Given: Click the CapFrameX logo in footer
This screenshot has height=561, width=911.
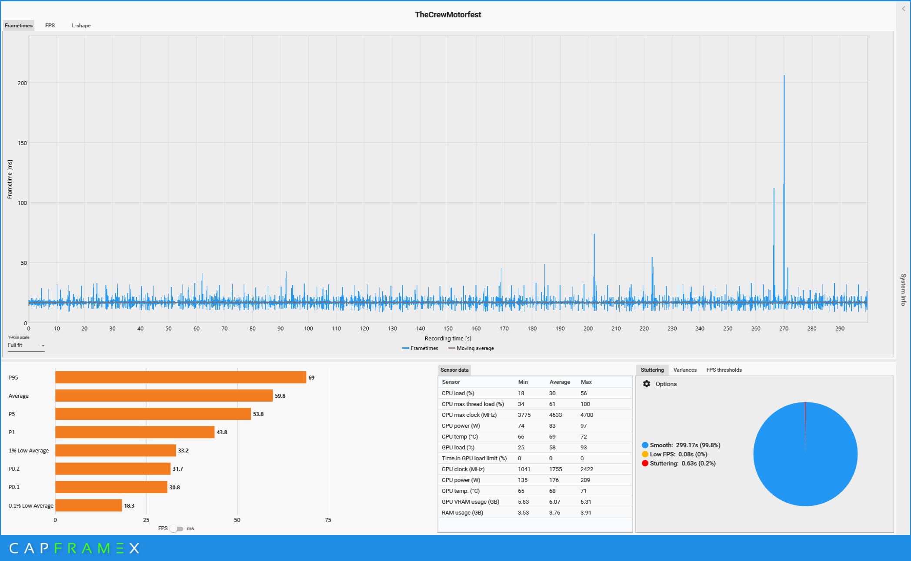Looking at the screenshot, I should [x=74, y=548].
